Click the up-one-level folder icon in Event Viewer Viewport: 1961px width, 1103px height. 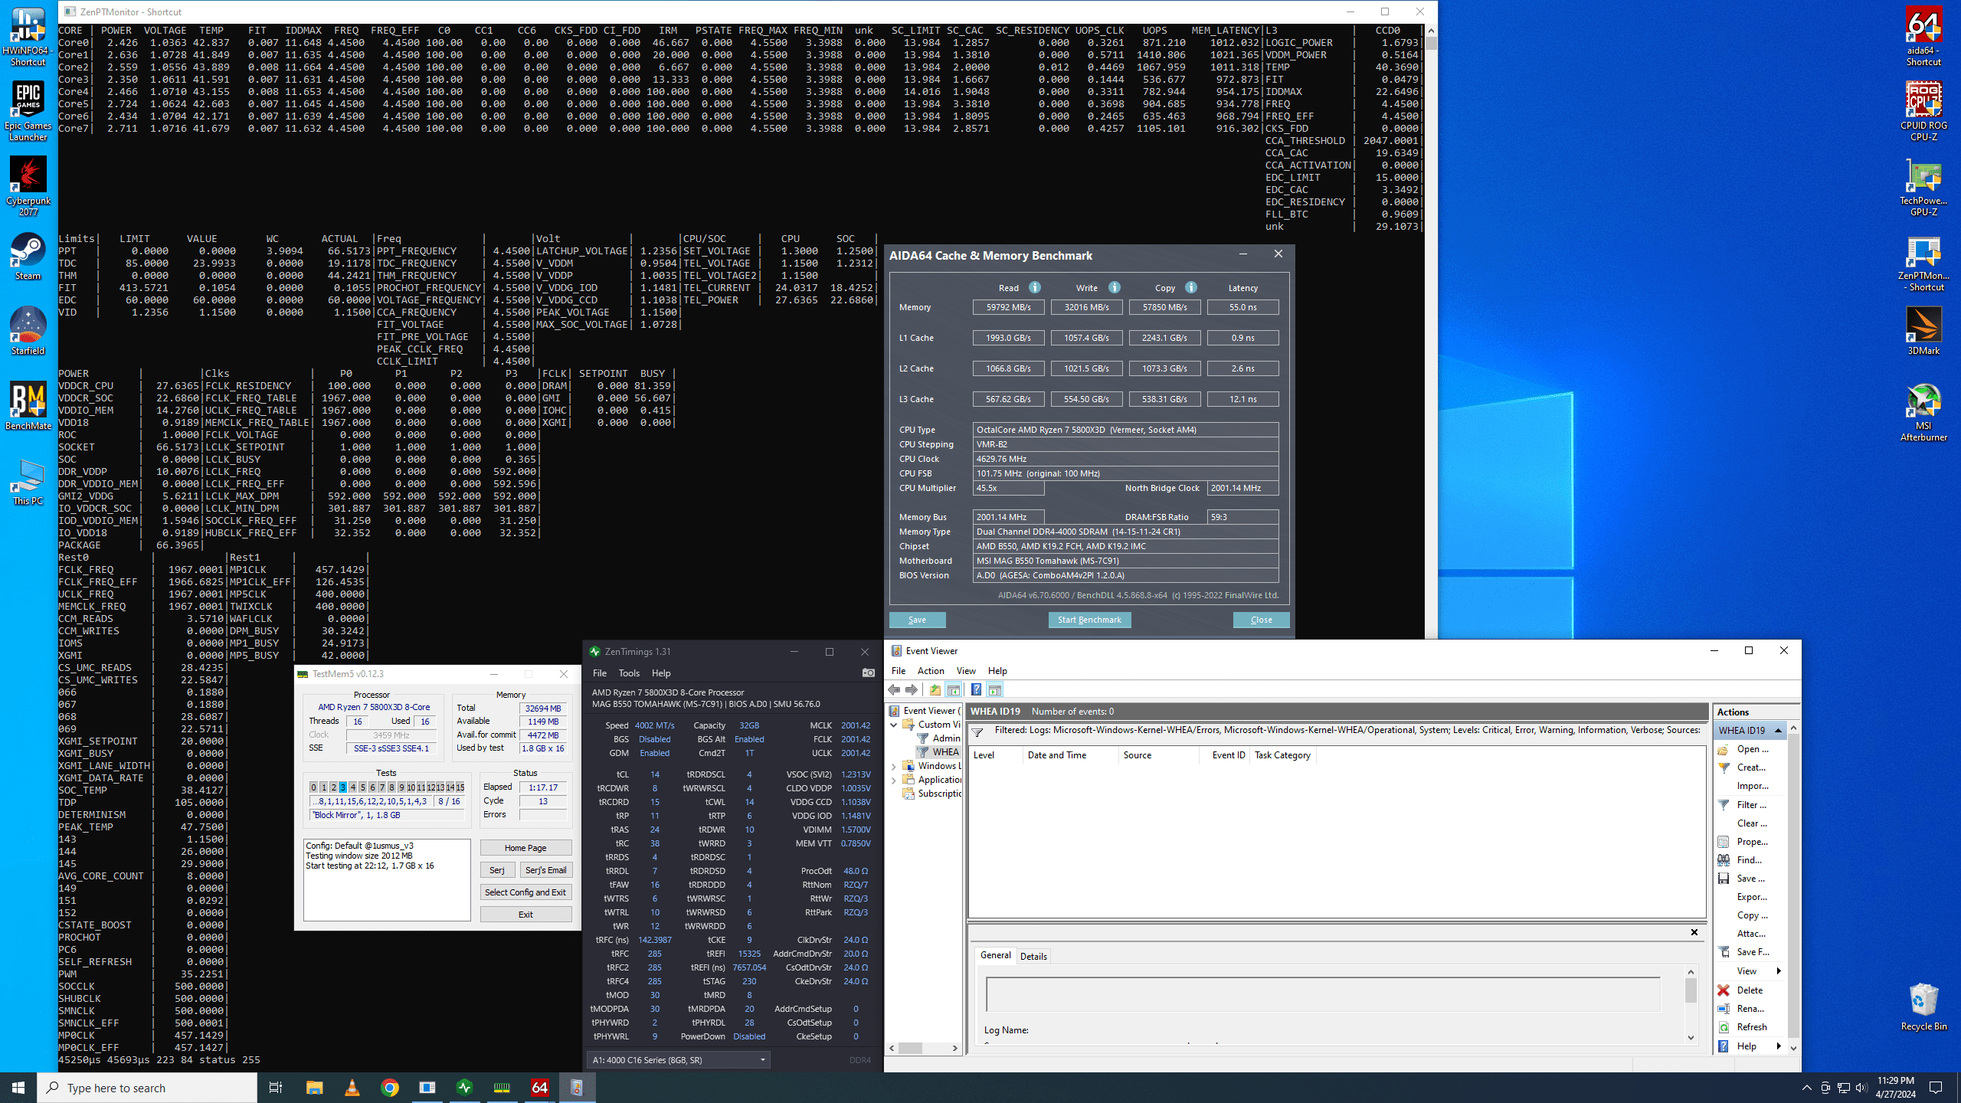(x=935, y=690)
